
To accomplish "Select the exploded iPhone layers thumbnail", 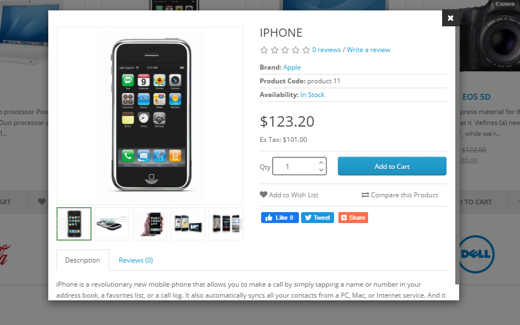I will click(112, 224).
